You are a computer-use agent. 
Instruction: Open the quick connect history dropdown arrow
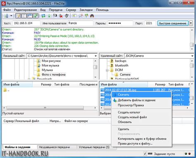click(191, 23)
